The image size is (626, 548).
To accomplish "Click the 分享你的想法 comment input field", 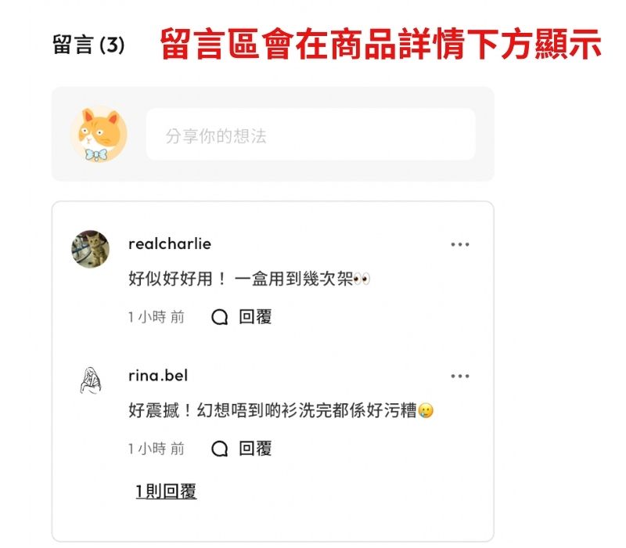I will click(x=311, y=135).
